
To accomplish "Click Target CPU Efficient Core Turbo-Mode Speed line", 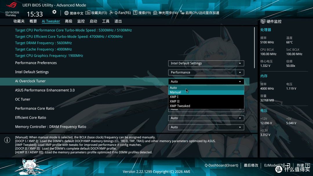I will pos(69,37).
